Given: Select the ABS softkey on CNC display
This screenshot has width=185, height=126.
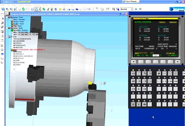Looking at the screenshot, I should [x=137, y=55].
